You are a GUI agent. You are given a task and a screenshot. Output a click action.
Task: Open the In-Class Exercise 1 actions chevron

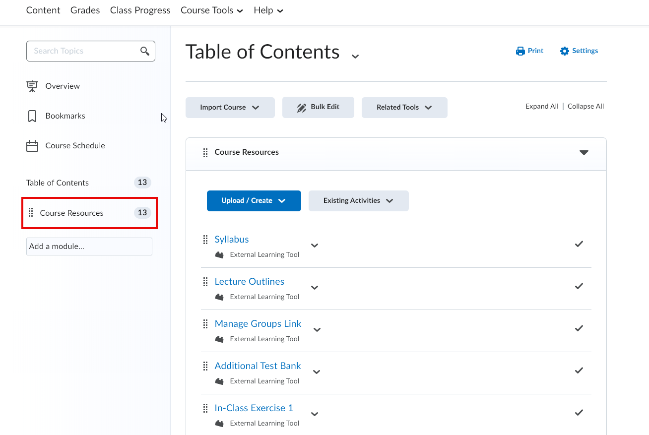[315, 414]
